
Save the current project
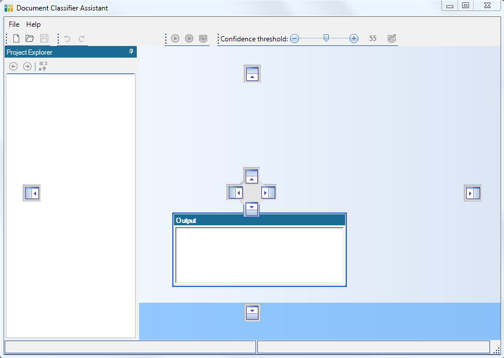point(44,38)
